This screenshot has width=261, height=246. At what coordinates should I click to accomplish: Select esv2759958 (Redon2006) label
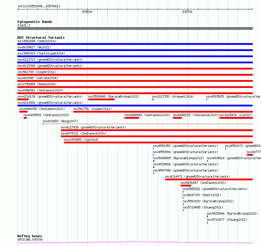click(x=37, y=84)
